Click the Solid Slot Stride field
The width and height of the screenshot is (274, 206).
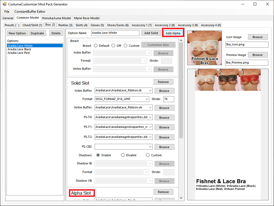169,99
